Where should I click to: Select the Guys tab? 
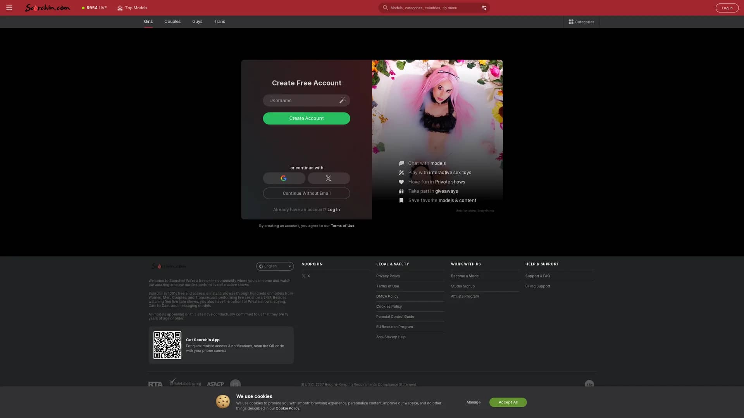(197, 22)
